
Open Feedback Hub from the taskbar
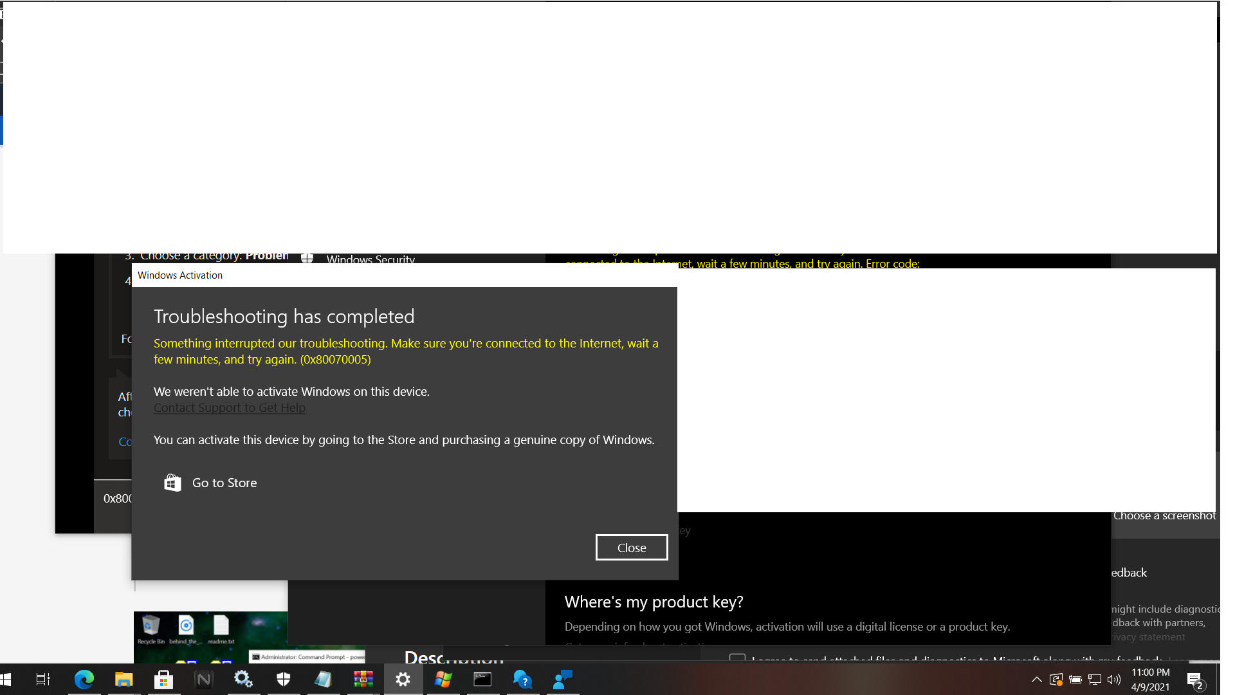[563, 679]
